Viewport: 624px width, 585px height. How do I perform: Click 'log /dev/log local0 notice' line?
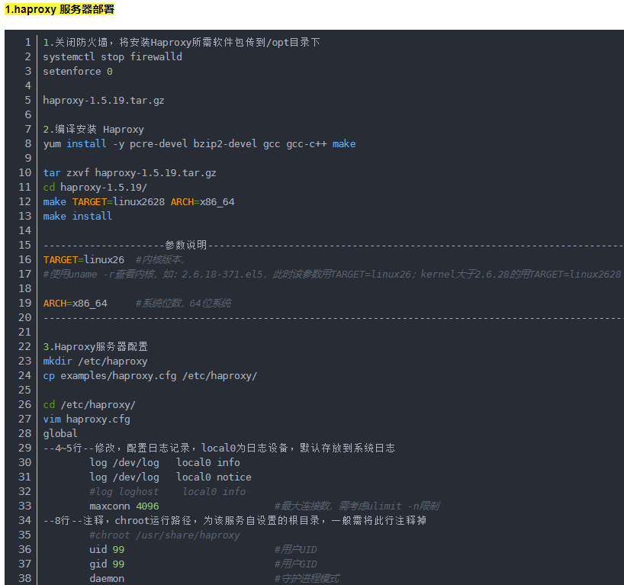coord(170,477)
